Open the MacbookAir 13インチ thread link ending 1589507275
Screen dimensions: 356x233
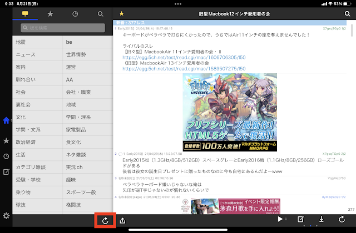point(184,69)
